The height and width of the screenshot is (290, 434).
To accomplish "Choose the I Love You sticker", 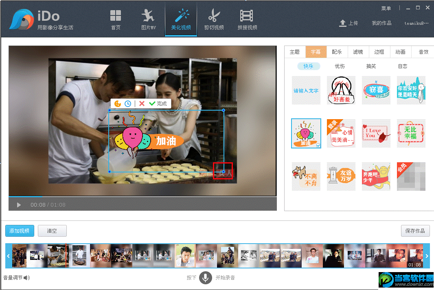I will [x=376, y=133].
